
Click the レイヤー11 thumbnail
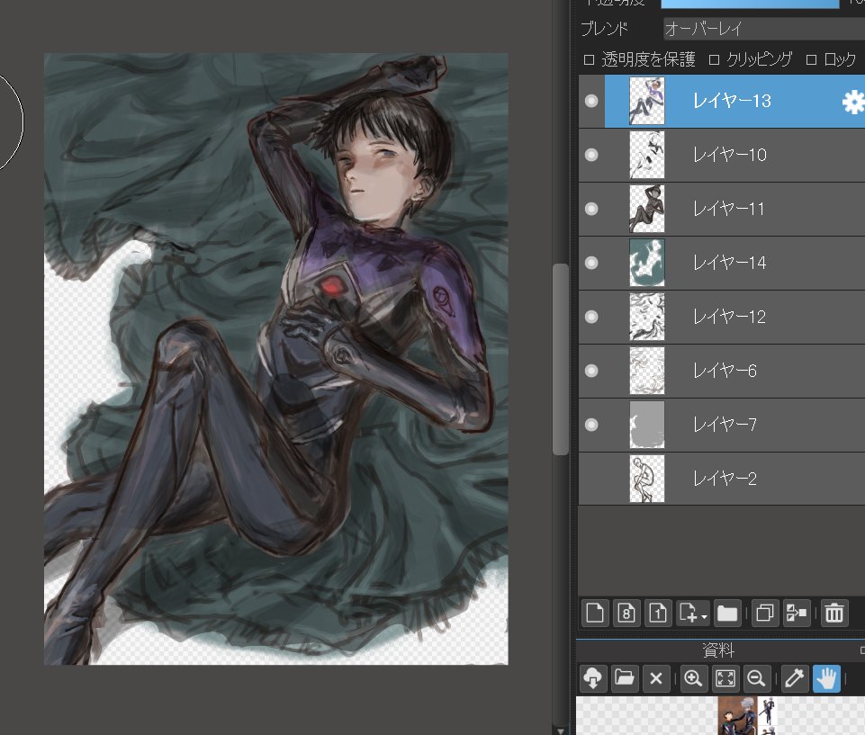tap(647, 209)
